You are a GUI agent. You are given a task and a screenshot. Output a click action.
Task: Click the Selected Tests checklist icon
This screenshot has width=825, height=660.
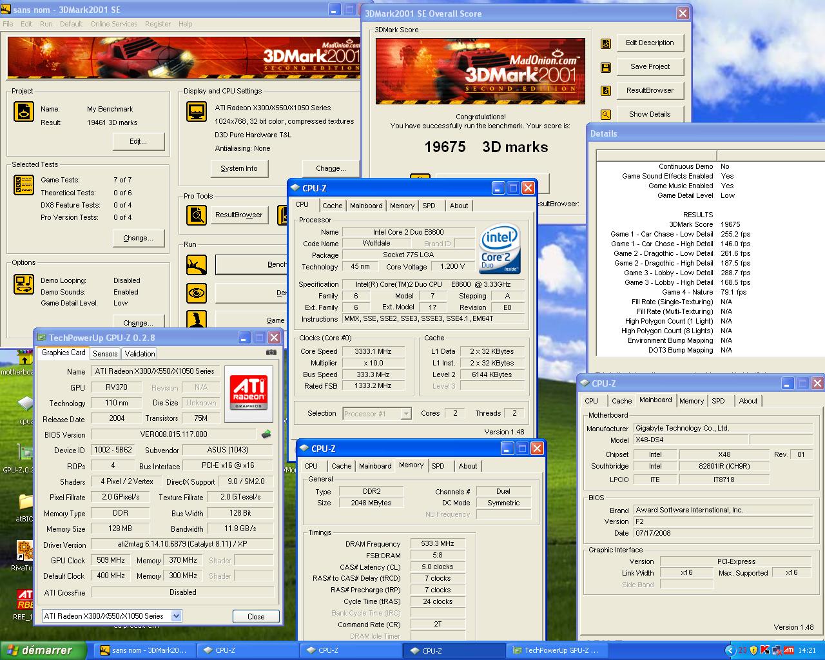[24, 185]
